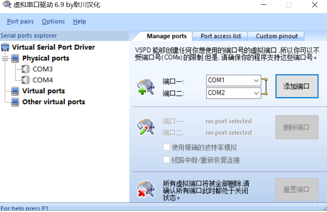Screen dimensions: 327x212
Task: Open the Help menu
Action: point(79,21)
